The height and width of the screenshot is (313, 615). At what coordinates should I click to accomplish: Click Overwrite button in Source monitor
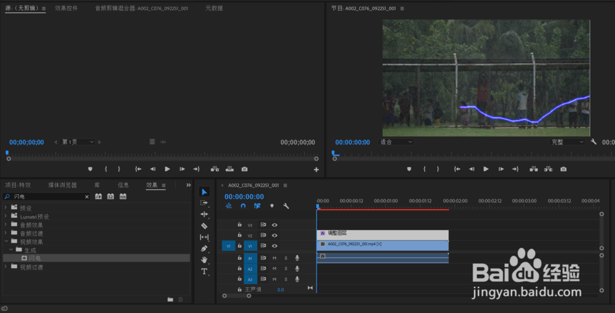229,169
